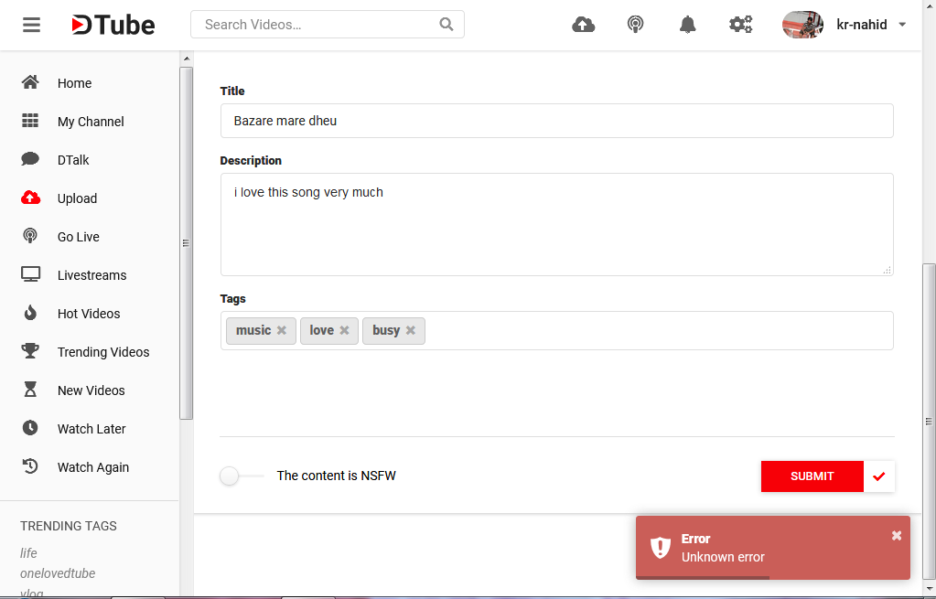Remove the music tag
Screen dimensions: 936x599
[282, 330]
